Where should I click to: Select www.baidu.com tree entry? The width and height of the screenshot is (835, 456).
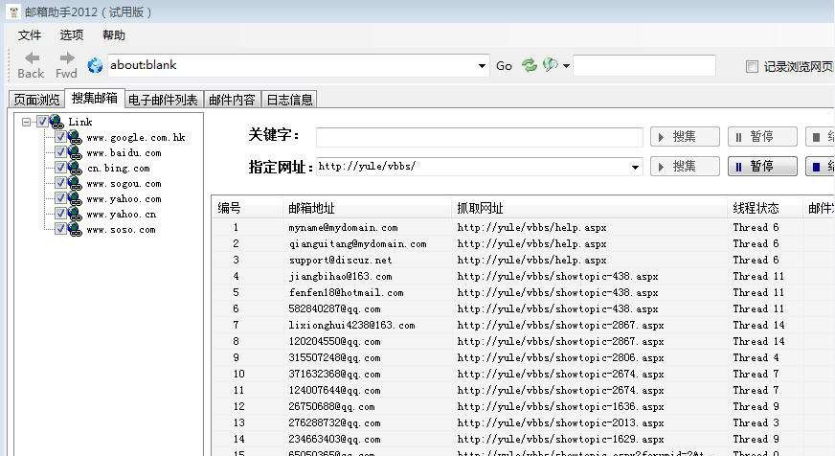point(124,153)
